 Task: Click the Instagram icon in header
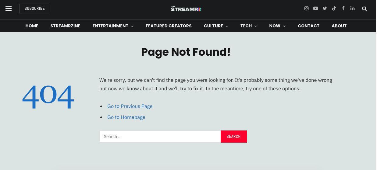coord(307,9)
